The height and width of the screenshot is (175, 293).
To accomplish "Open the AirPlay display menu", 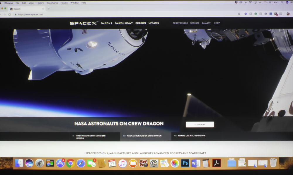I will 255,2.
